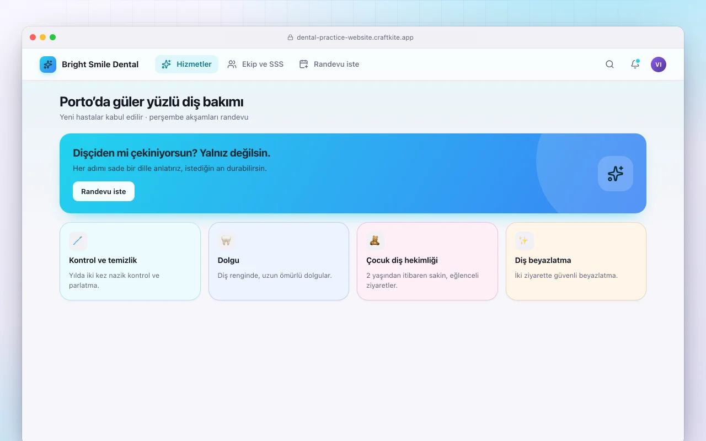Click the yellow window minimize button
706x441 pixels.
point(43,37)
